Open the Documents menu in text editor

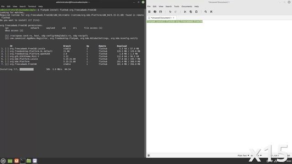[187, 6]
